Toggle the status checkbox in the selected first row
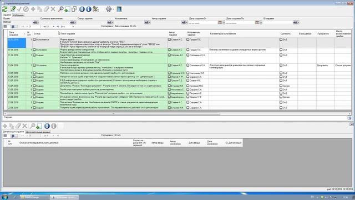This screenshot has height=200, width=355. tap(34, 39)
